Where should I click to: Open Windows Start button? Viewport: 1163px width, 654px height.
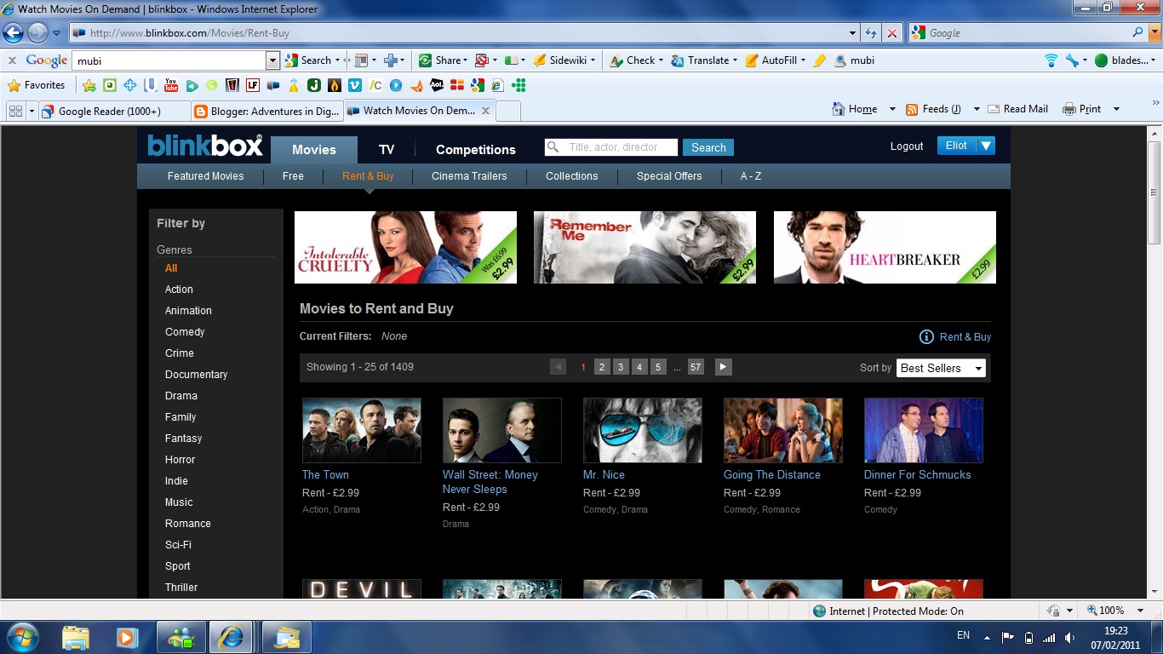coord(23,635)
